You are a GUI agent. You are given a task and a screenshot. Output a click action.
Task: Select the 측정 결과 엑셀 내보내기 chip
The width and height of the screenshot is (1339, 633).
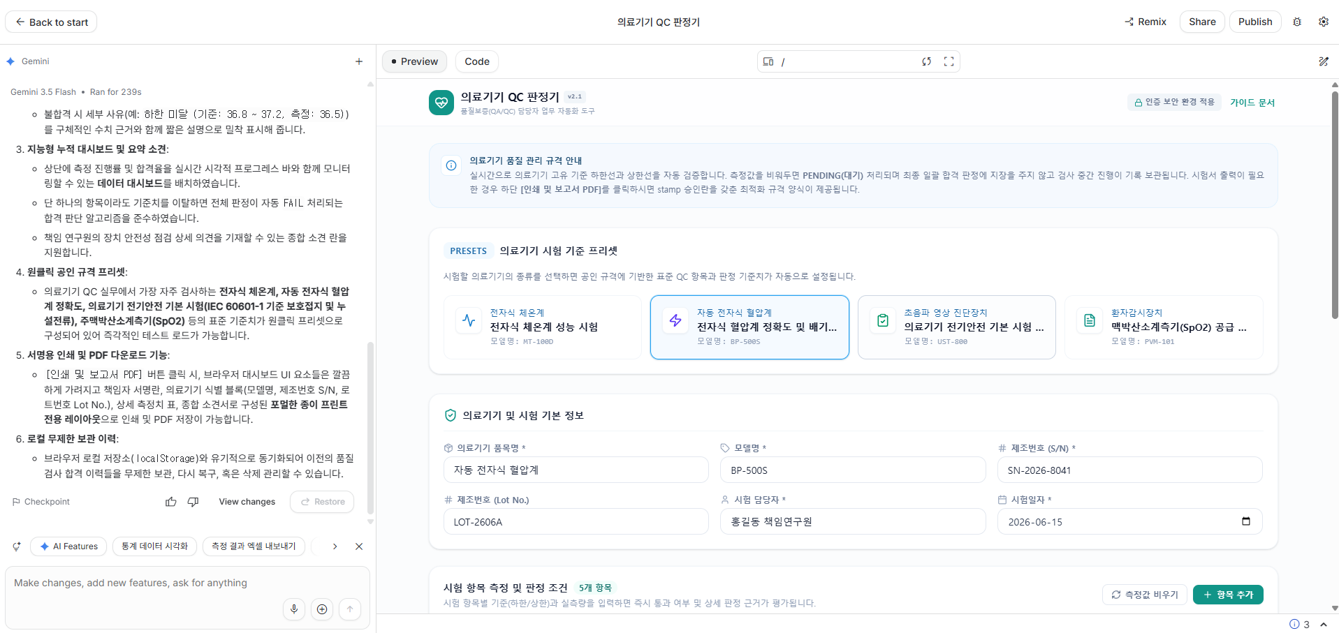click(254, 546)
